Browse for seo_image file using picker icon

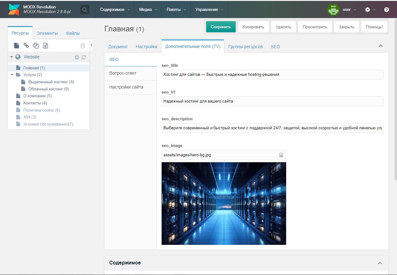point(281,155)
